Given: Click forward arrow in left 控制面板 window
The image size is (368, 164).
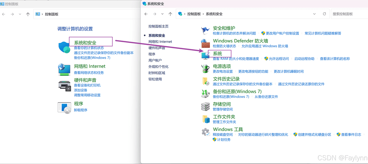Looking at the screenshot, I should pyautogui.click(x=12, y=14).
